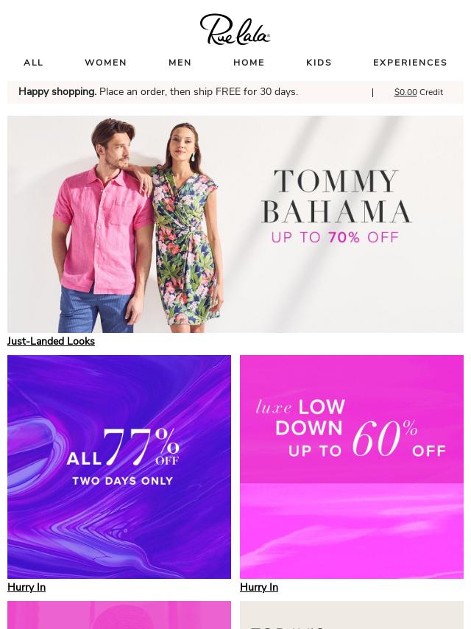Click Hurry In under the Luxe Low Down banner

259,587
